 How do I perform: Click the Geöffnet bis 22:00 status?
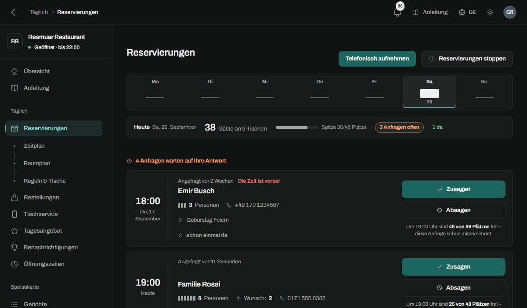pos(54,47)
